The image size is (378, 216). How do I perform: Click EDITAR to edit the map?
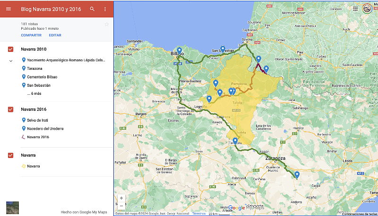[x=55, y=35]
